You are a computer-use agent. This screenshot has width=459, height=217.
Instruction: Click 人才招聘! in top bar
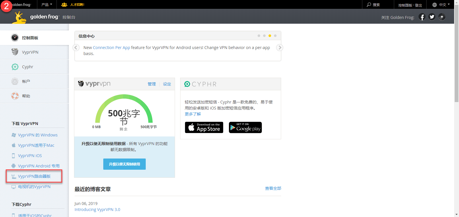(77, 5)
